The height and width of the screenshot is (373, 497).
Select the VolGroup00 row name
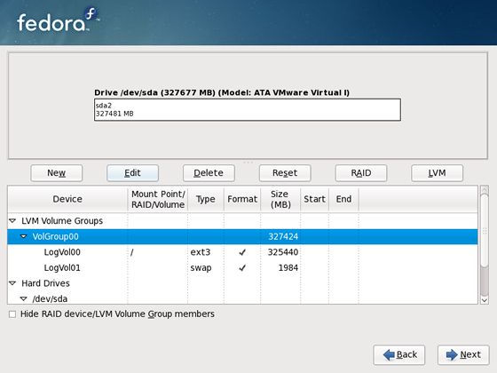click(x=55, y=236)
